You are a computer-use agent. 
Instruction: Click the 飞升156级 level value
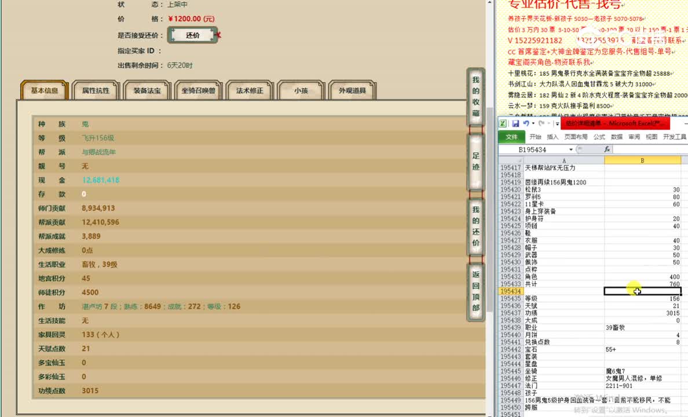(98, 138)
